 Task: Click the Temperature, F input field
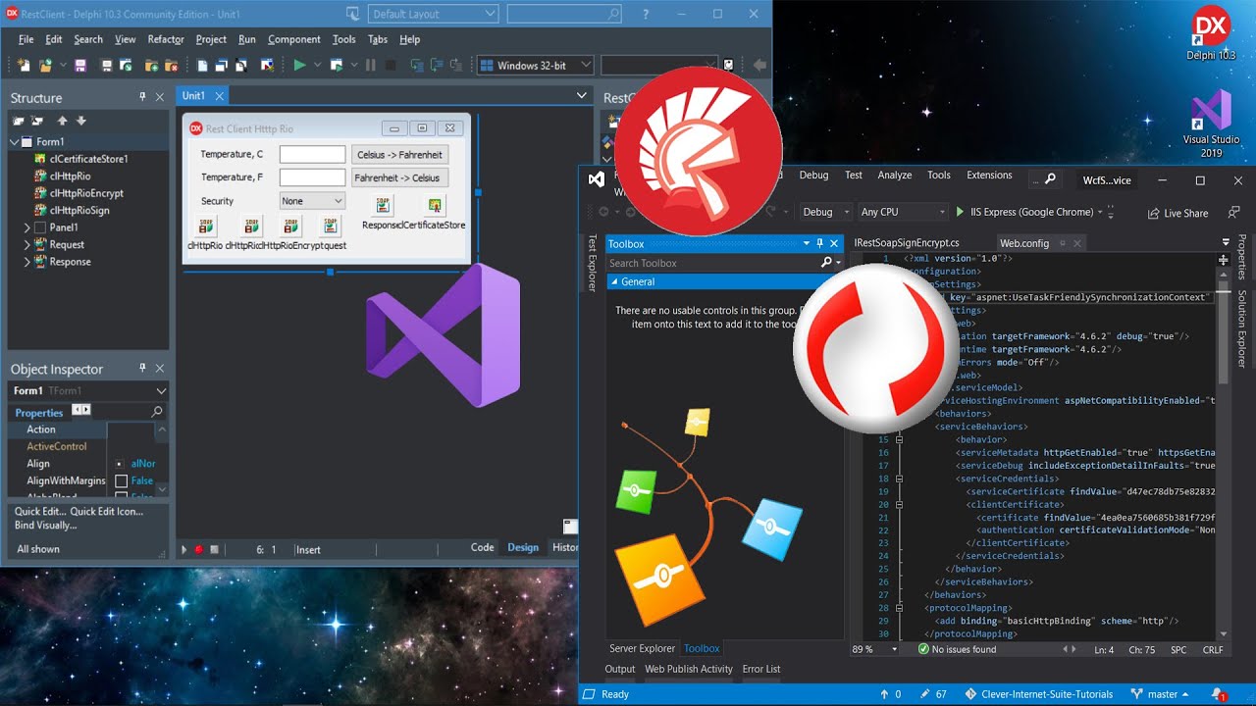click(313, 178)
